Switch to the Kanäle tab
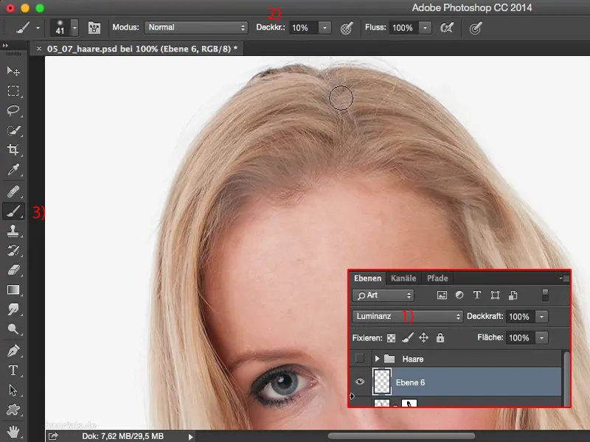Viewport: 590px width, 442px height. (x=403, y=278)
